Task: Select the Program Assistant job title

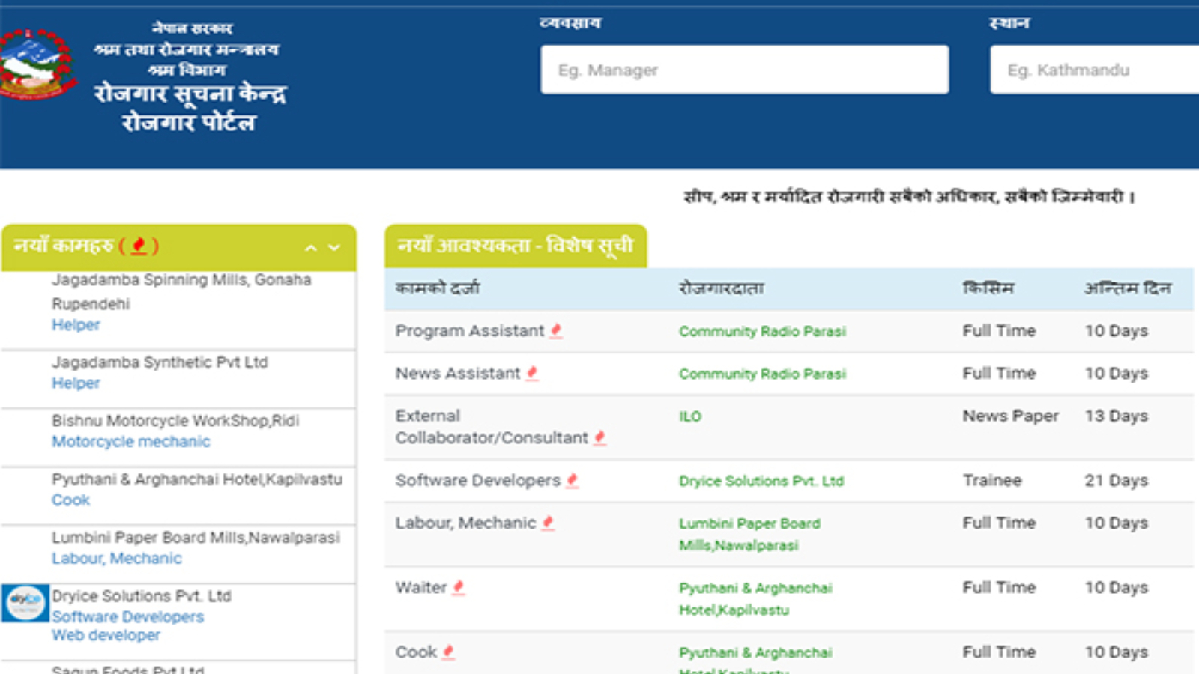Action: pyautogui.click(x=470, y=330)
